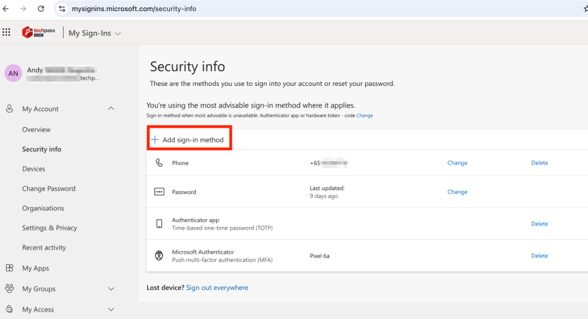Open the app launcher waffle icon
The height and width of the screenshot is (319, 588).
tap(7, 32)
